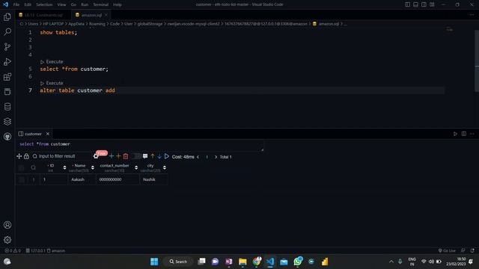The height and width of the screenshot is (269, 479).
Task: Run the query with the blue play icon
Action: 167,156
